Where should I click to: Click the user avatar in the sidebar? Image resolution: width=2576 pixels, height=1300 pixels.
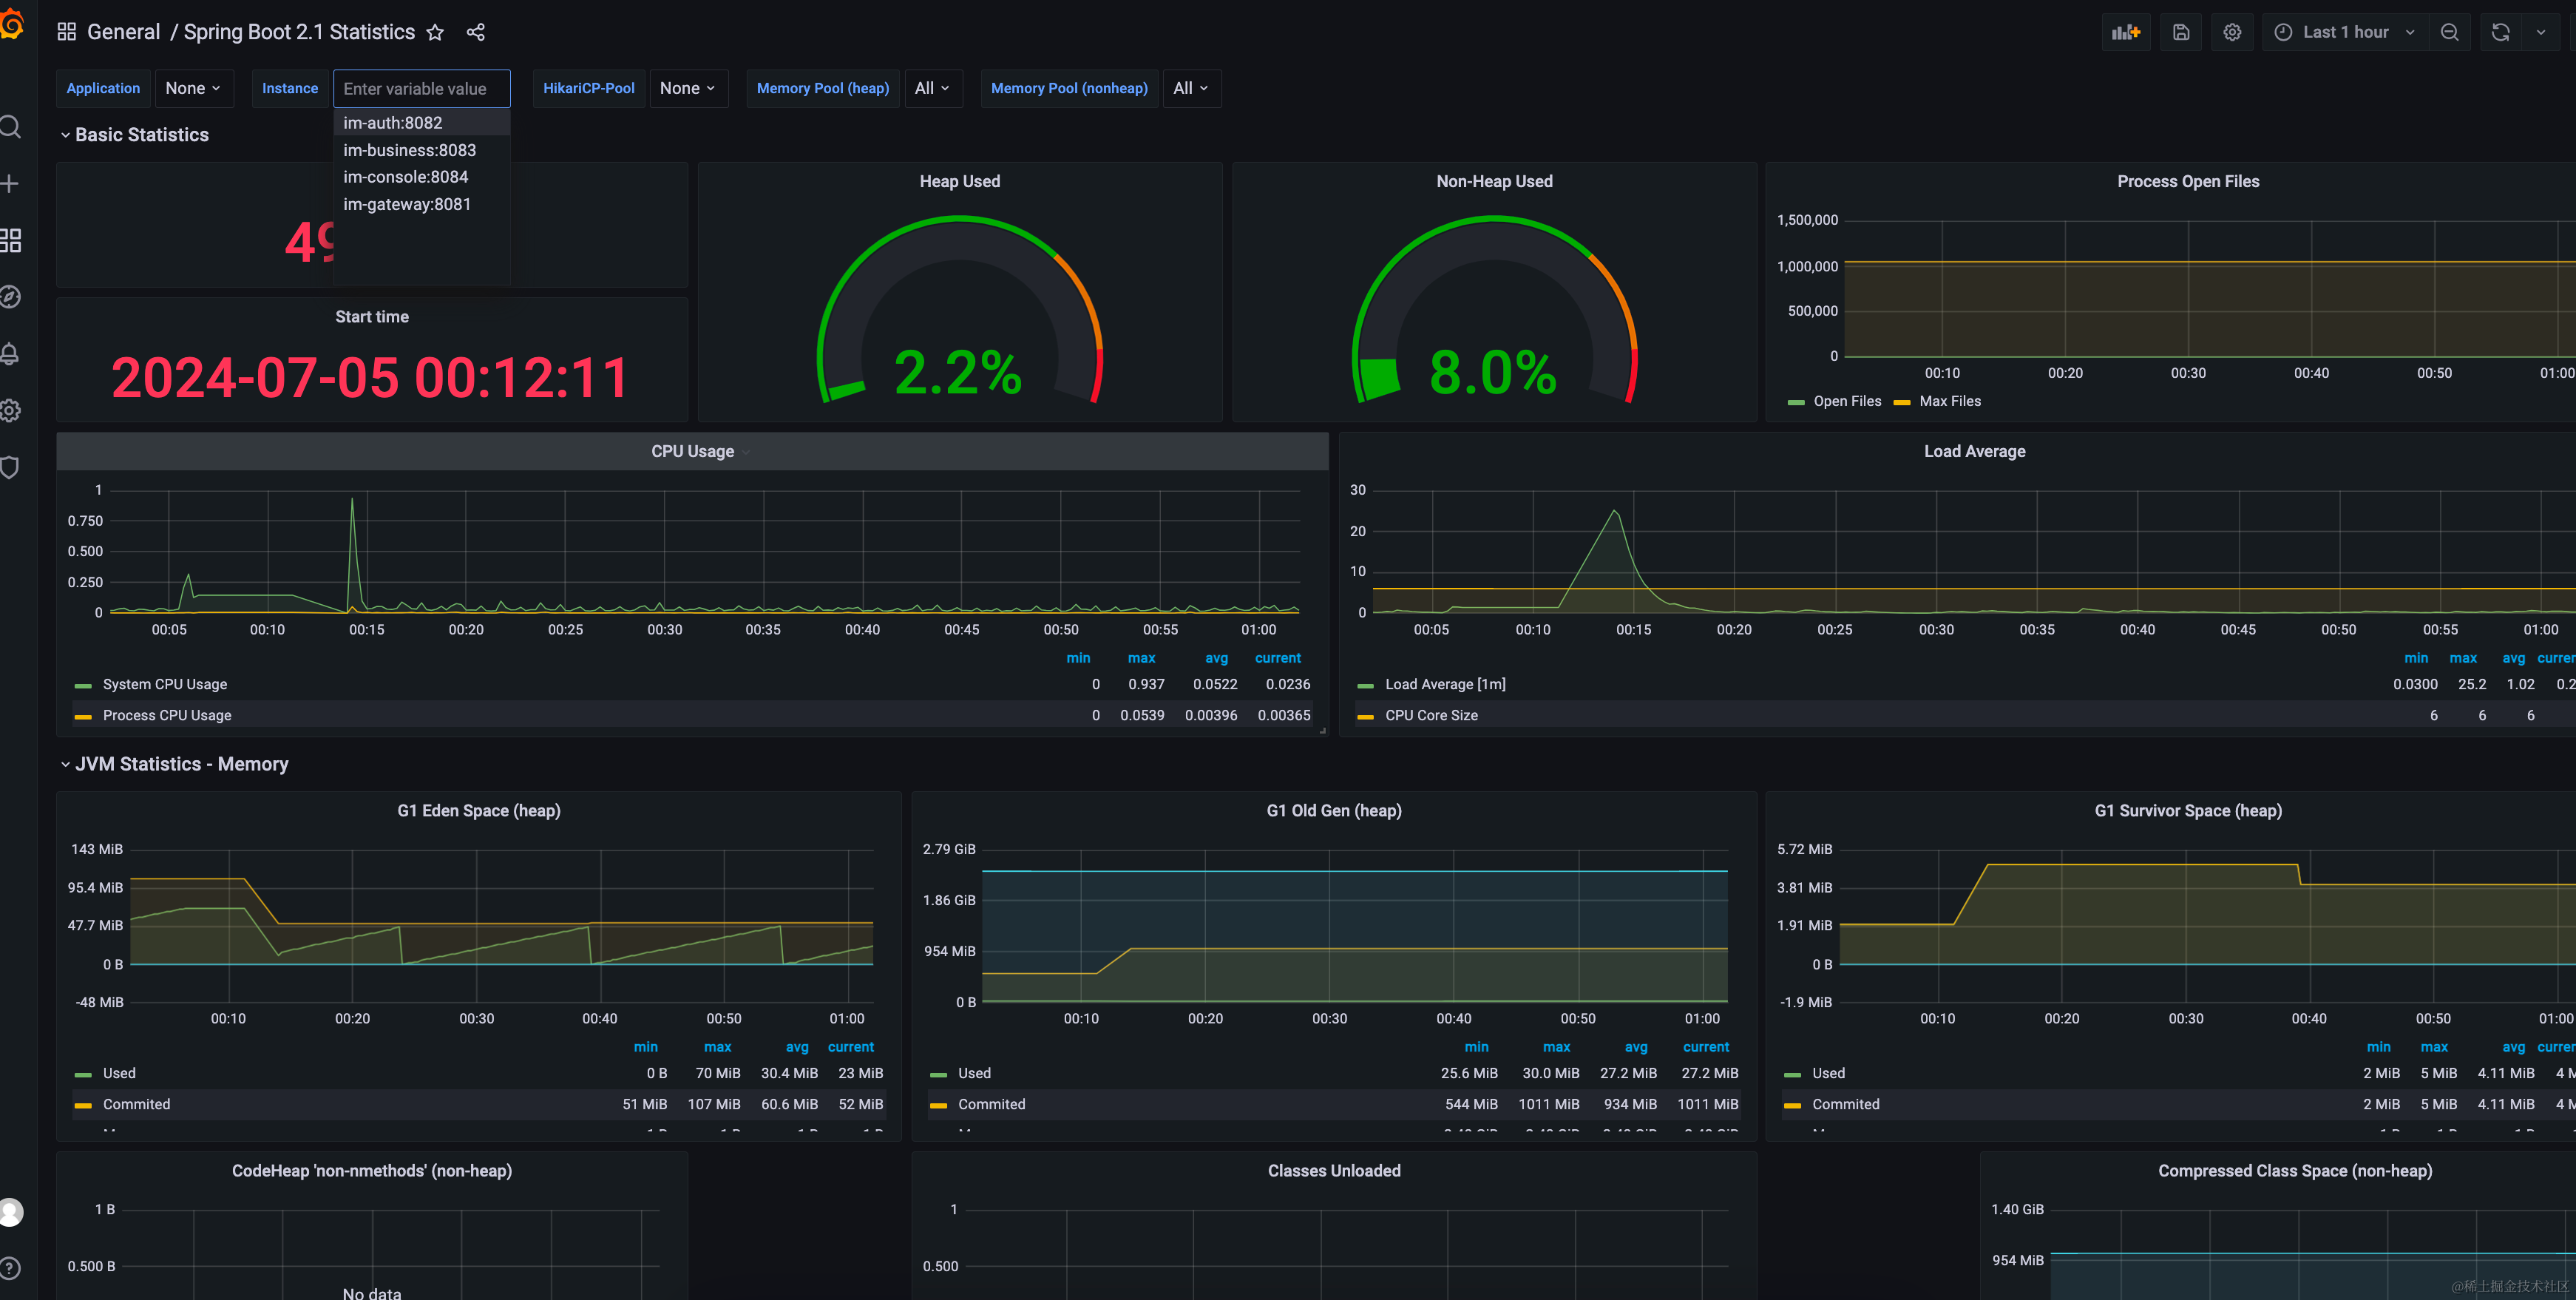click(x=10, y=1212)
